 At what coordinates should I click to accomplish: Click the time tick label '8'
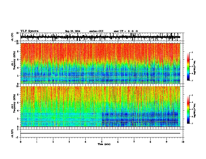tap(150, 142)
